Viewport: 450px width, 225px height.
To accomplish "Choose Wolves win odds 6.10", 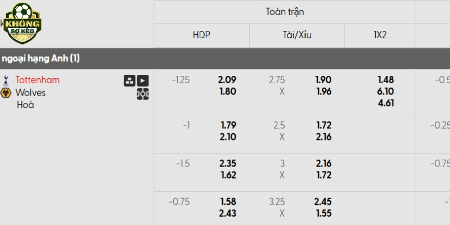I will (385, 92).
